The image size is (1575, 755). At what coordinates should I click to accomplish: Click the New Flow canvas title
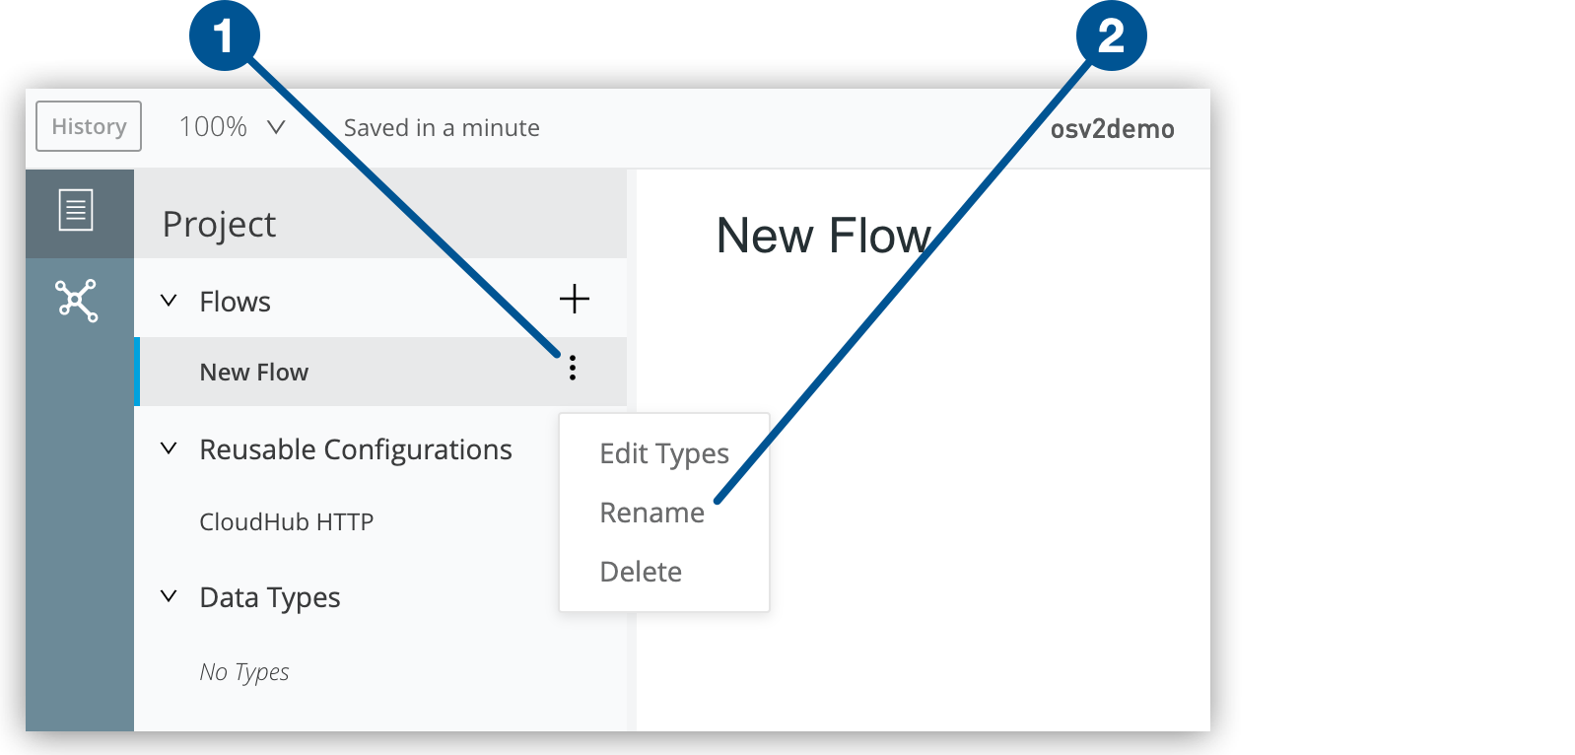pyautogui.click(x=823, y=237)
